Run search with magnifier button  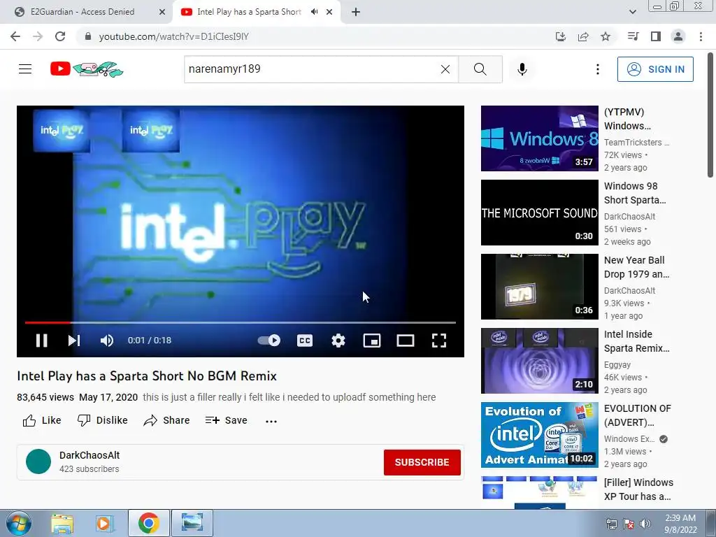tap(480, 69)
